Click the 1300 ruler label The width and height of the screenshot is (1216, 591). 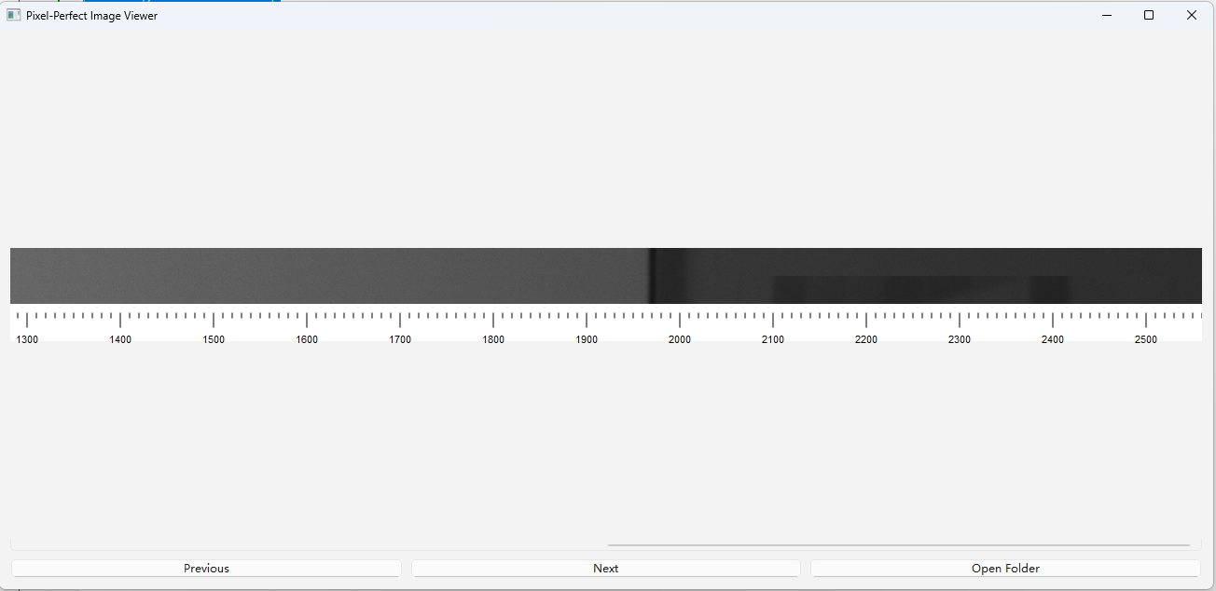pos(27,339)
